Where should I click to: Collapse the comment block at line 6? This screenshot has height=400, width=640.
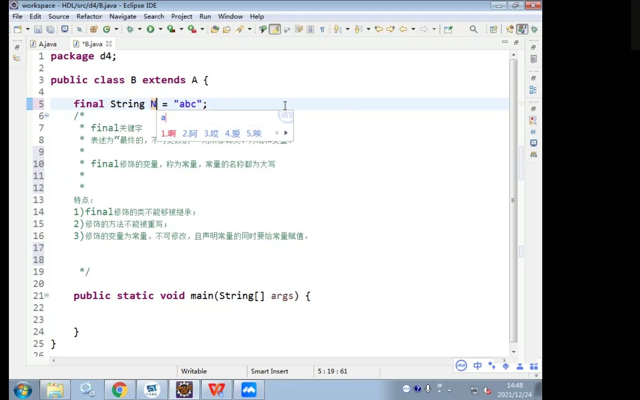tap(47, 116)
